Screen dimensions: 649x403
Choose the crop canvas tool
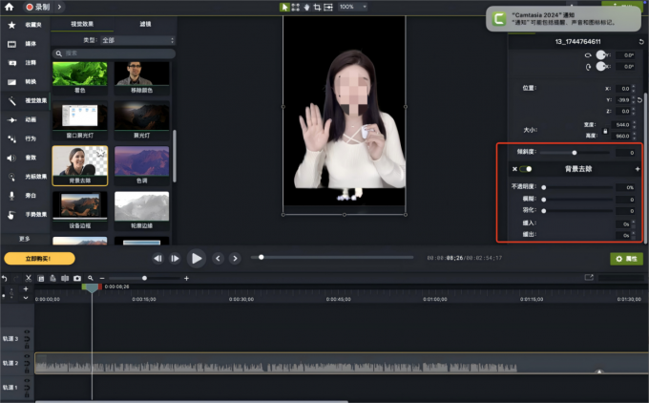(317, 7)
